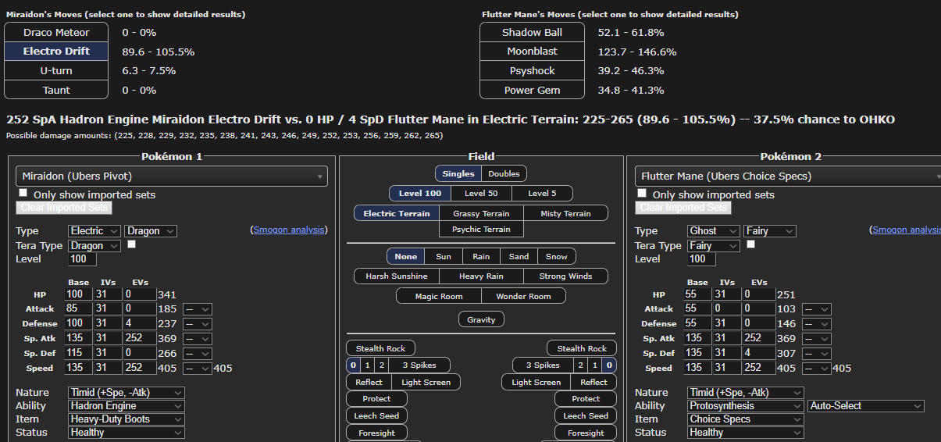This screenshot has width=941, height=442.
Task: Open Miraidon (Ubers Pivot) set dropdown
Action: click(171, 176)
